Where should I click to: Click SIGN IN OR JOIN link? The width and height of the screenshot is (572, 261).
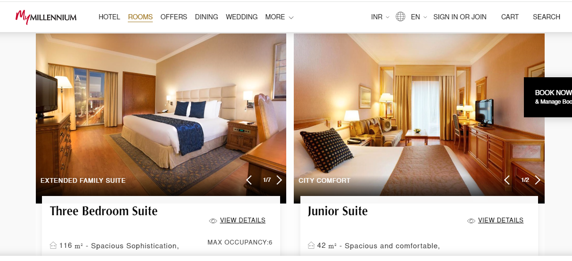pyautogui.click(x=460, y=17)
